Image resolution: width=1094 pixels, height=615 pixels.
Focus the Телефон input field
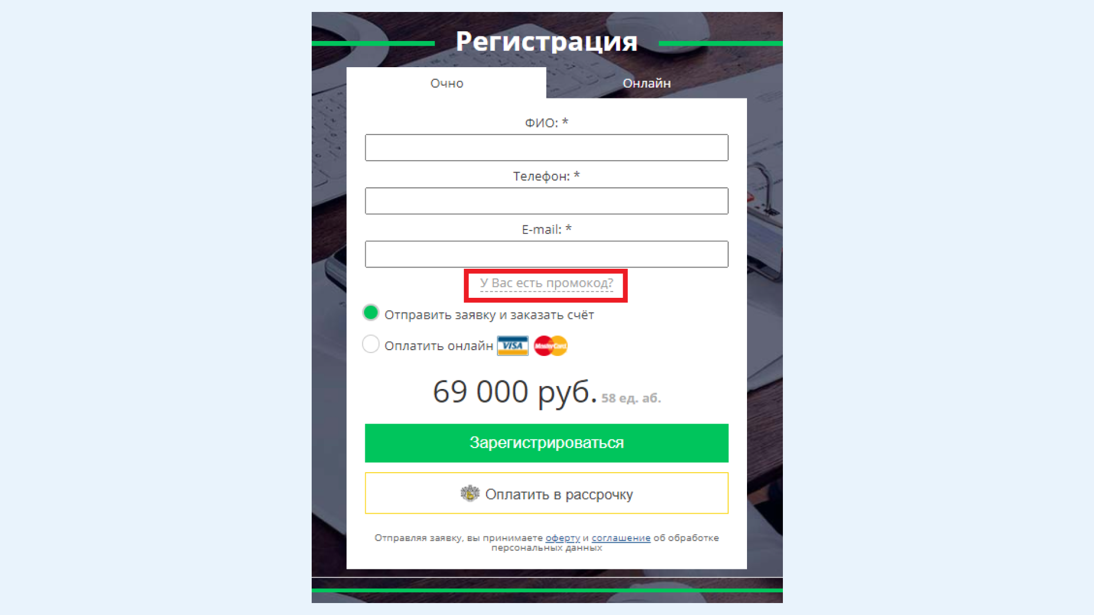click(546, 201)
